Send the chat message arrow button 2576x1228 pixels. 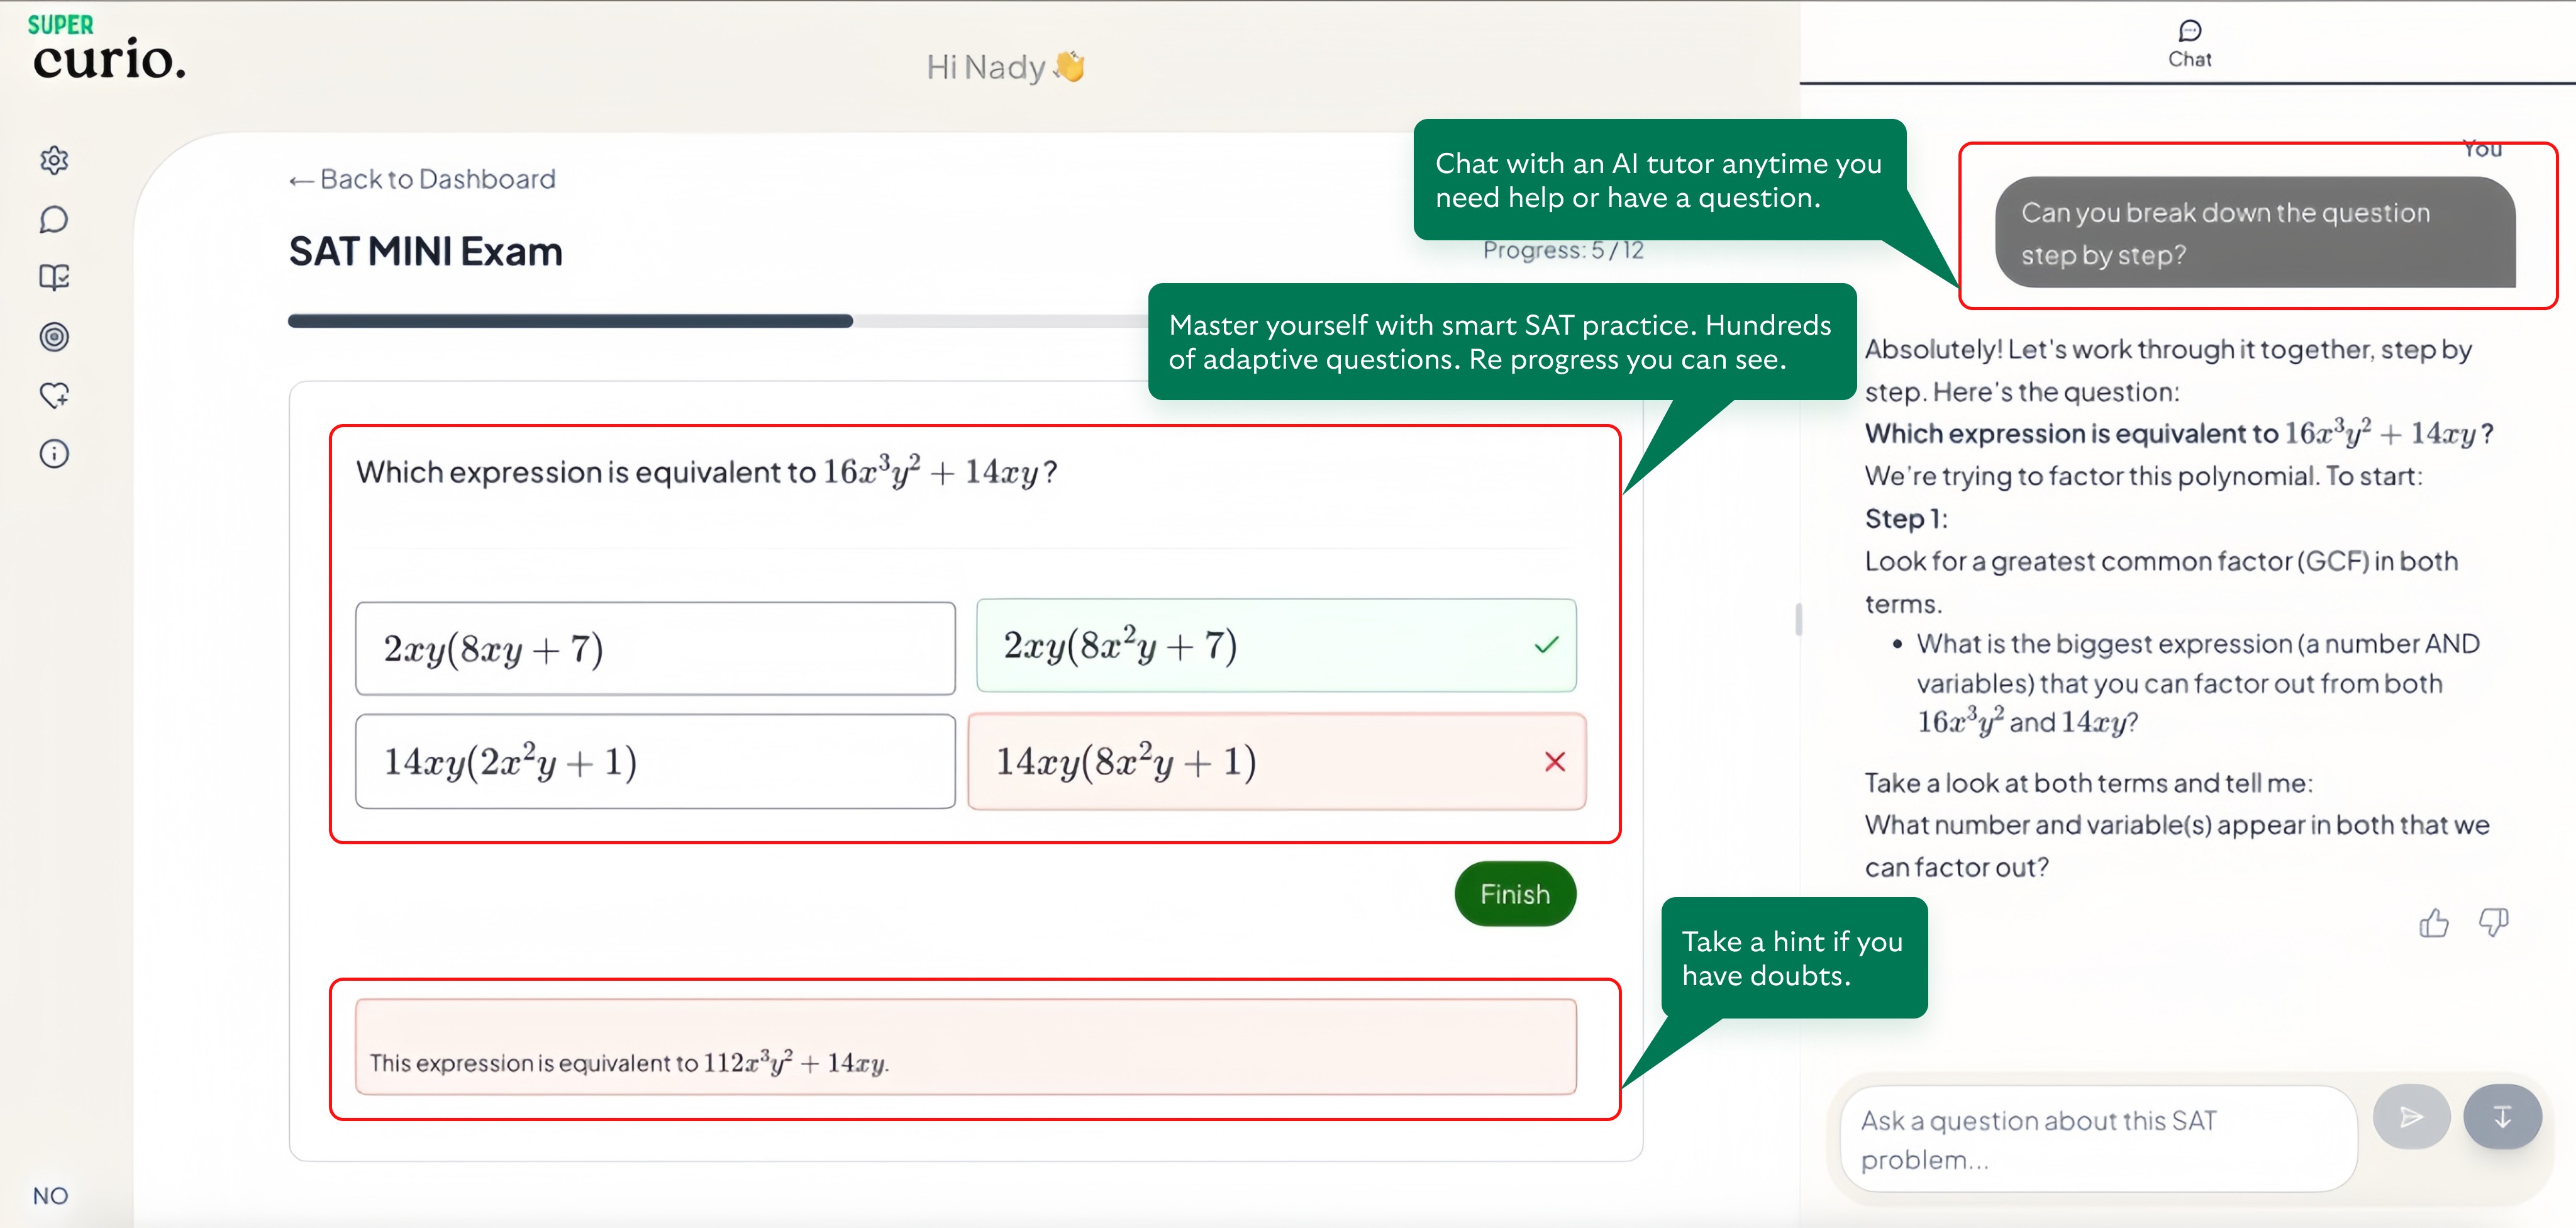pyautogui.click(x=2411, y=1116)
